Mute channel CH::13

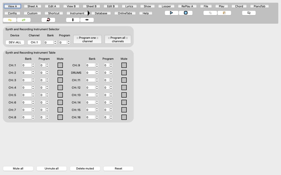124,95
